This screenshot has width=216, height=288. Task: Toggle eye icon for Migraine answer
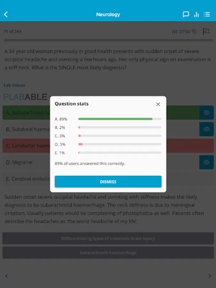(206, 162)
